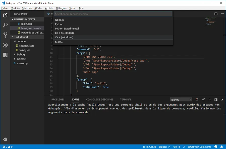Click the "command" key on line 9
Viewport: 226px width, 149px height.
point(83,49)
